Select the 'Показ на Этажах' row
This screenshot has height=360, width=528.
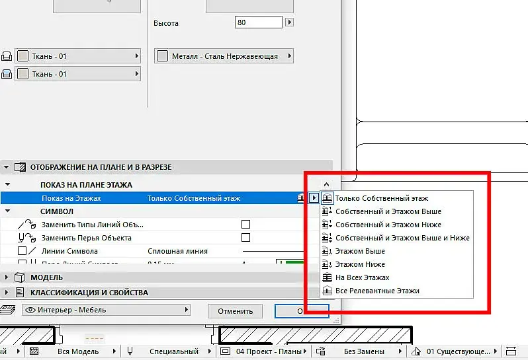[154, 198]
